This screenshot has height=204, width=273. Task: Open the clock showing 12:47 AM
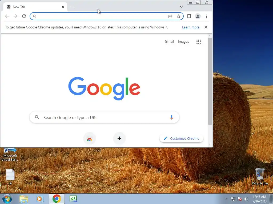pyautogui.click(x=259, y=199)
